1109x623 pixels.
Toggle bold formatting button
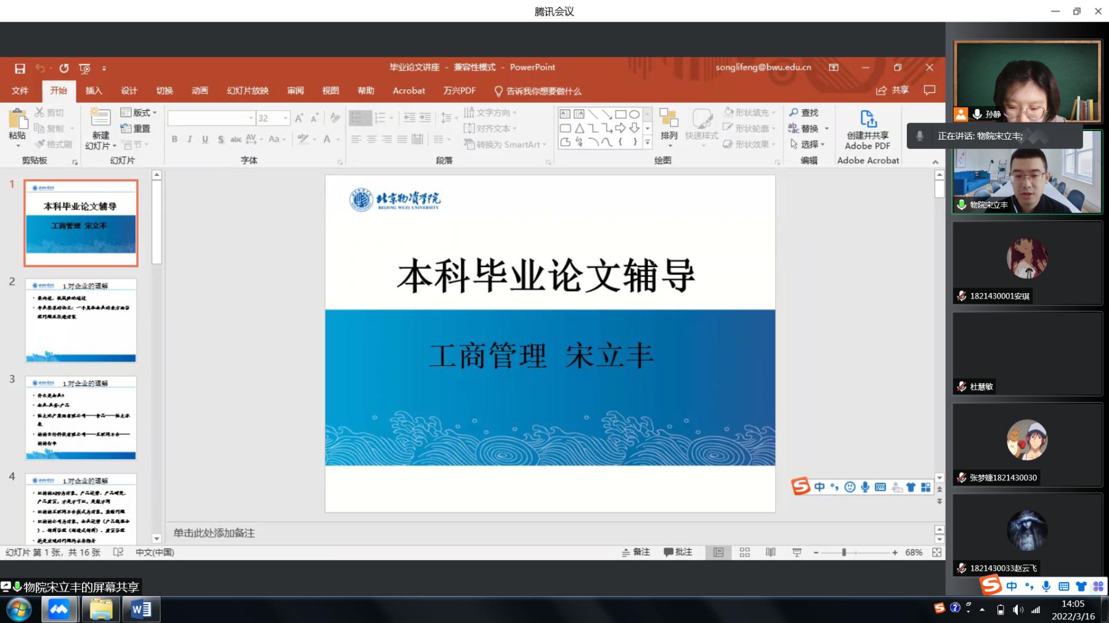coord(174,139)
